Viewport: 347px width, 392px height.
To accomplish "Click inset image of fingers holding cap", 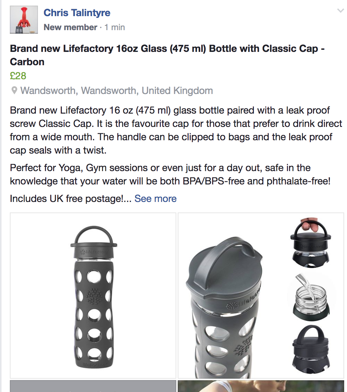I will [309, 241].
